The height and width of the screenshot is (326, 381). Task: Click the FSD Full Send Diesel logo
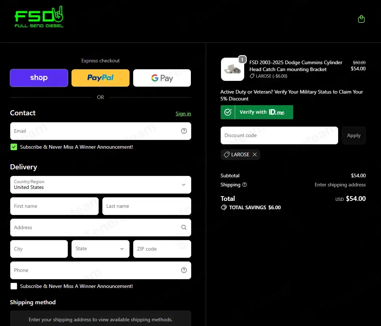pyautogui.click(x=39, y=17)
